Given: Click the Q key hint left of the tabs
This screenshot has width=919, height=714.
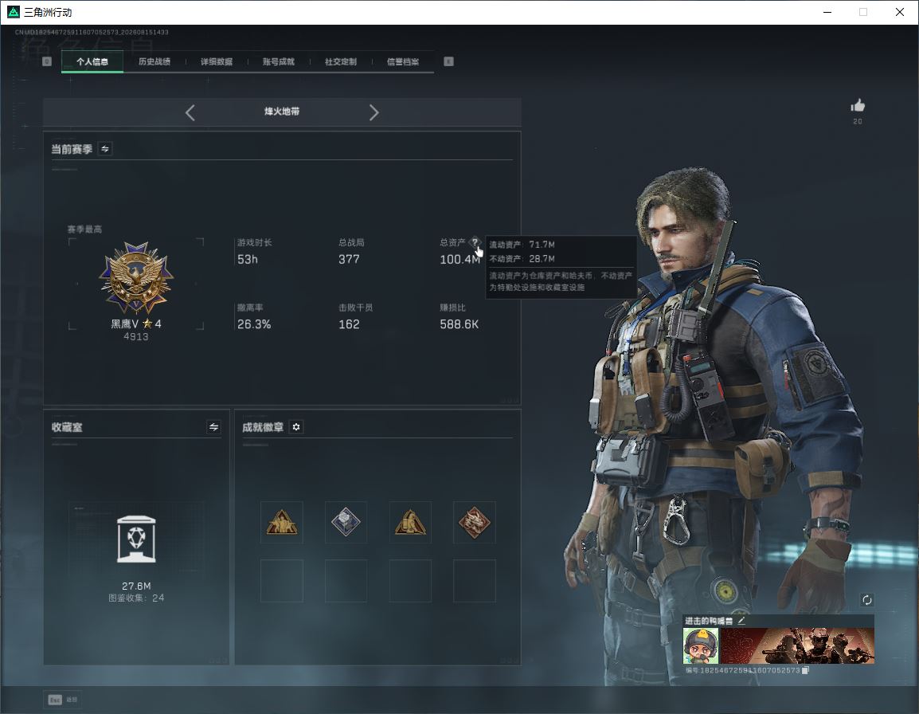Looking at the screenshot, I should (47, 61).
